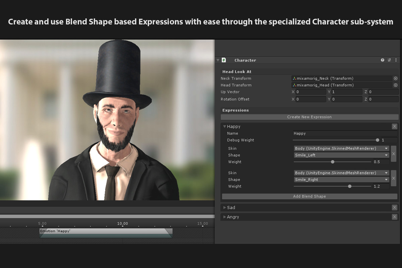Open the Character component three-dot menu
The height and width of the screenshot is (268, 402).
pyautogui.click(x=396, y=60)
